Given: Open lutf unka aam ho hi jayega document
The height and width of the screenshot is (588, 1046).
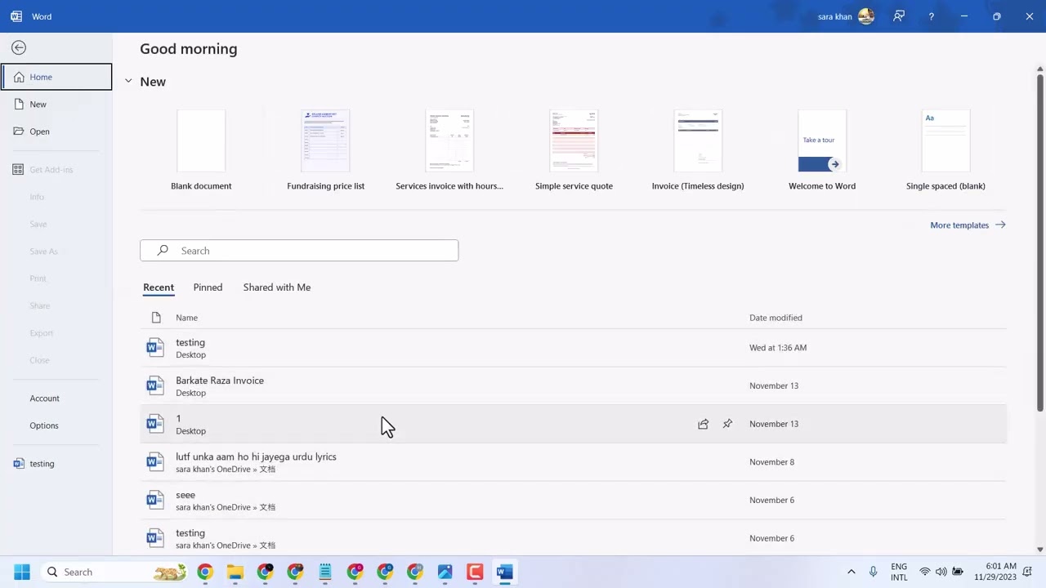Looking at the screenshot, I should [x=573, y=462].
